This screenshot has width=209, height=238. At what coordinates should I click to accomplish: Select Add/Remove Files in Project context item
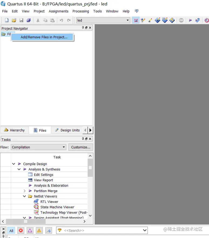pyautogui.click(x=42, y=37)
